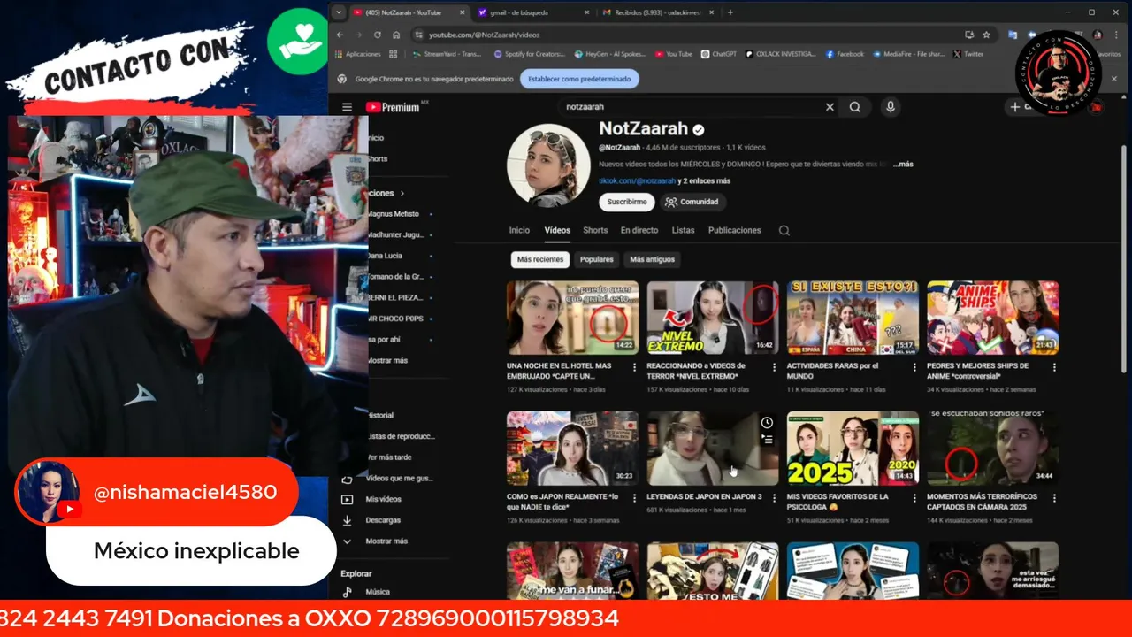1132x637 pixels.
Task: Open the Publicaciones tab
Action: pos(734,230)
